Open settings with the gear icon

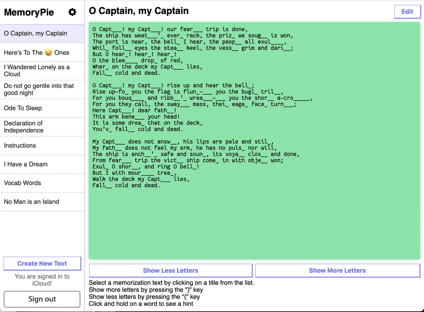[72, 12]
